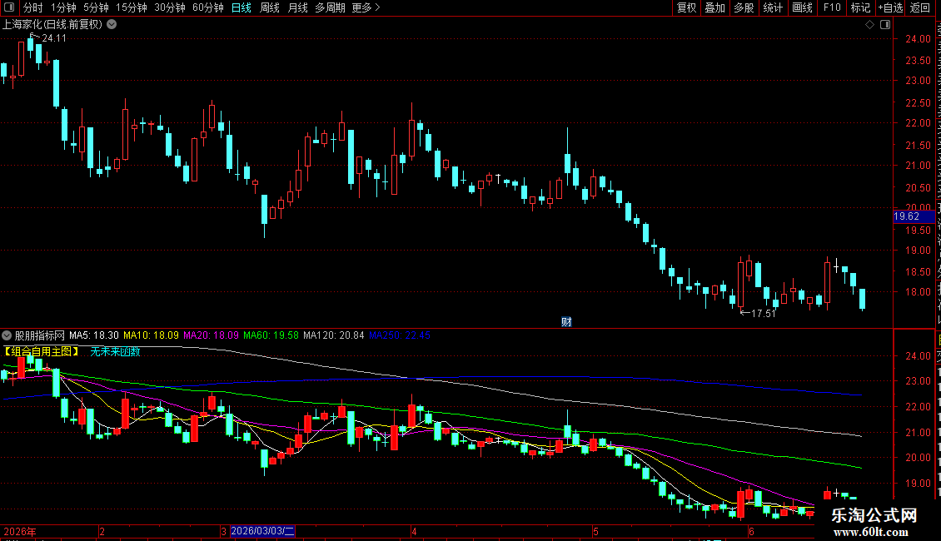Expand the 更多 periods menu
Screen dimensions: 941x541
coord(366,7)
